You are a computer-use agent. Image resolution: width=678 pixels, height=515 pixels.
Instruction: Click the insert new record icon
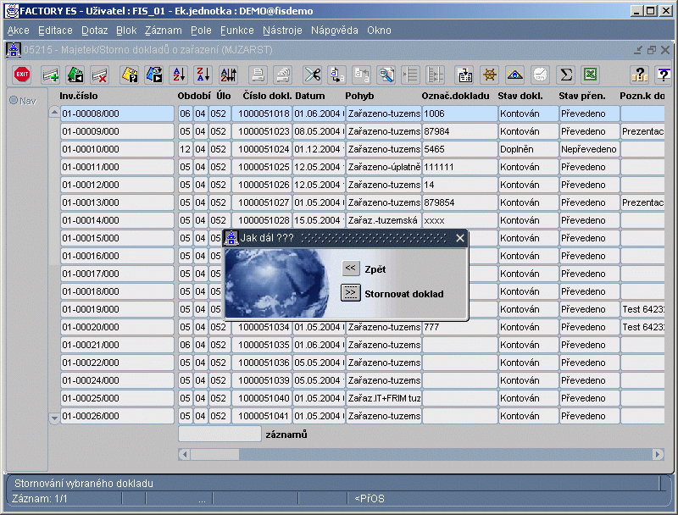click(x=51, y=75)
